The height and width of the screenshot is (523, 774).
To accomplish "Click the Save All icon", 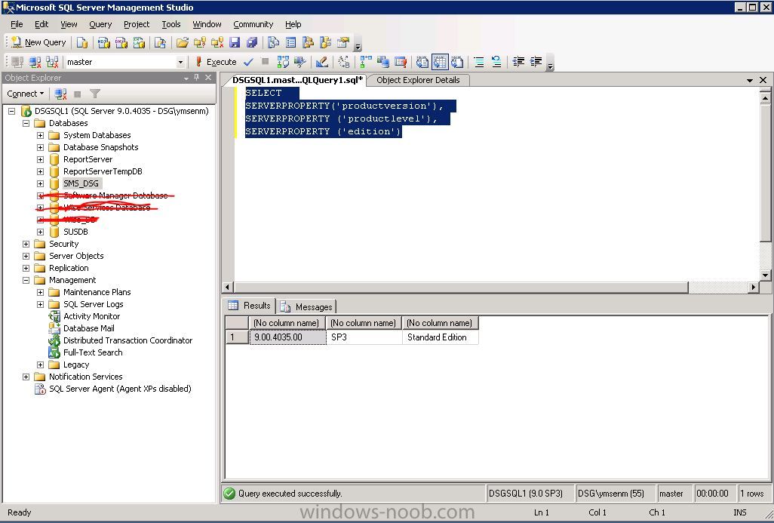I will click(x=252, y=42).
